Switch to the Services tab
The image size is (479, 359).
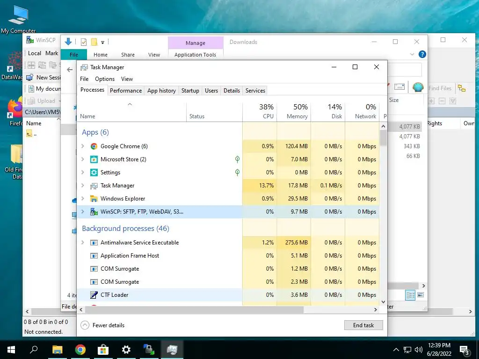255,91
